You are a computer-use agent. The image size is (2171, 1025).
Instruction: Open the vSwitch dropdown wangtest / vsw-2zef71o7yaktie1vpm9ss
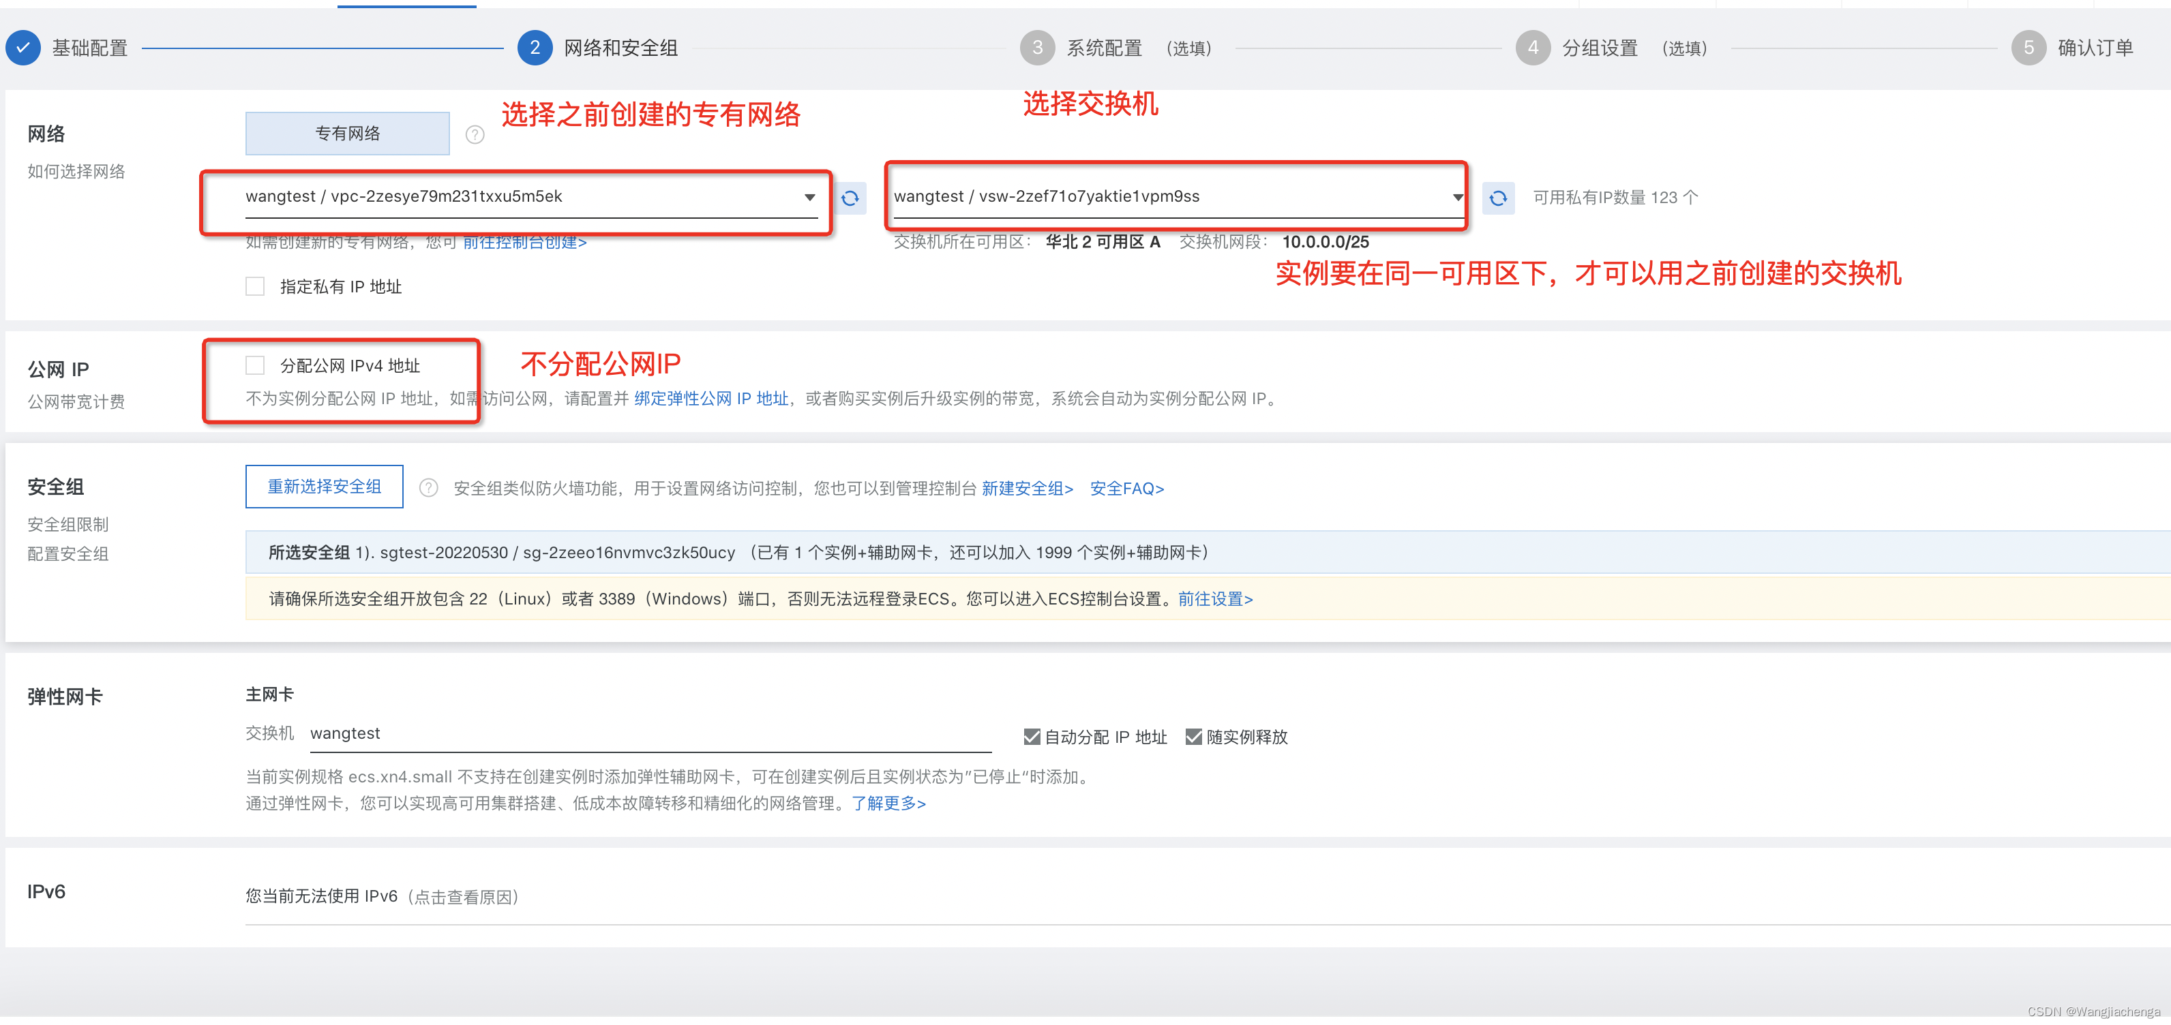click(x=1178, y=197)
